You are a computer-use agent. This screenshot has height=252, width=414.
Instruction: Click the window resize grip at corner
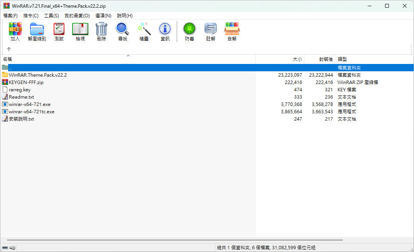411,249
